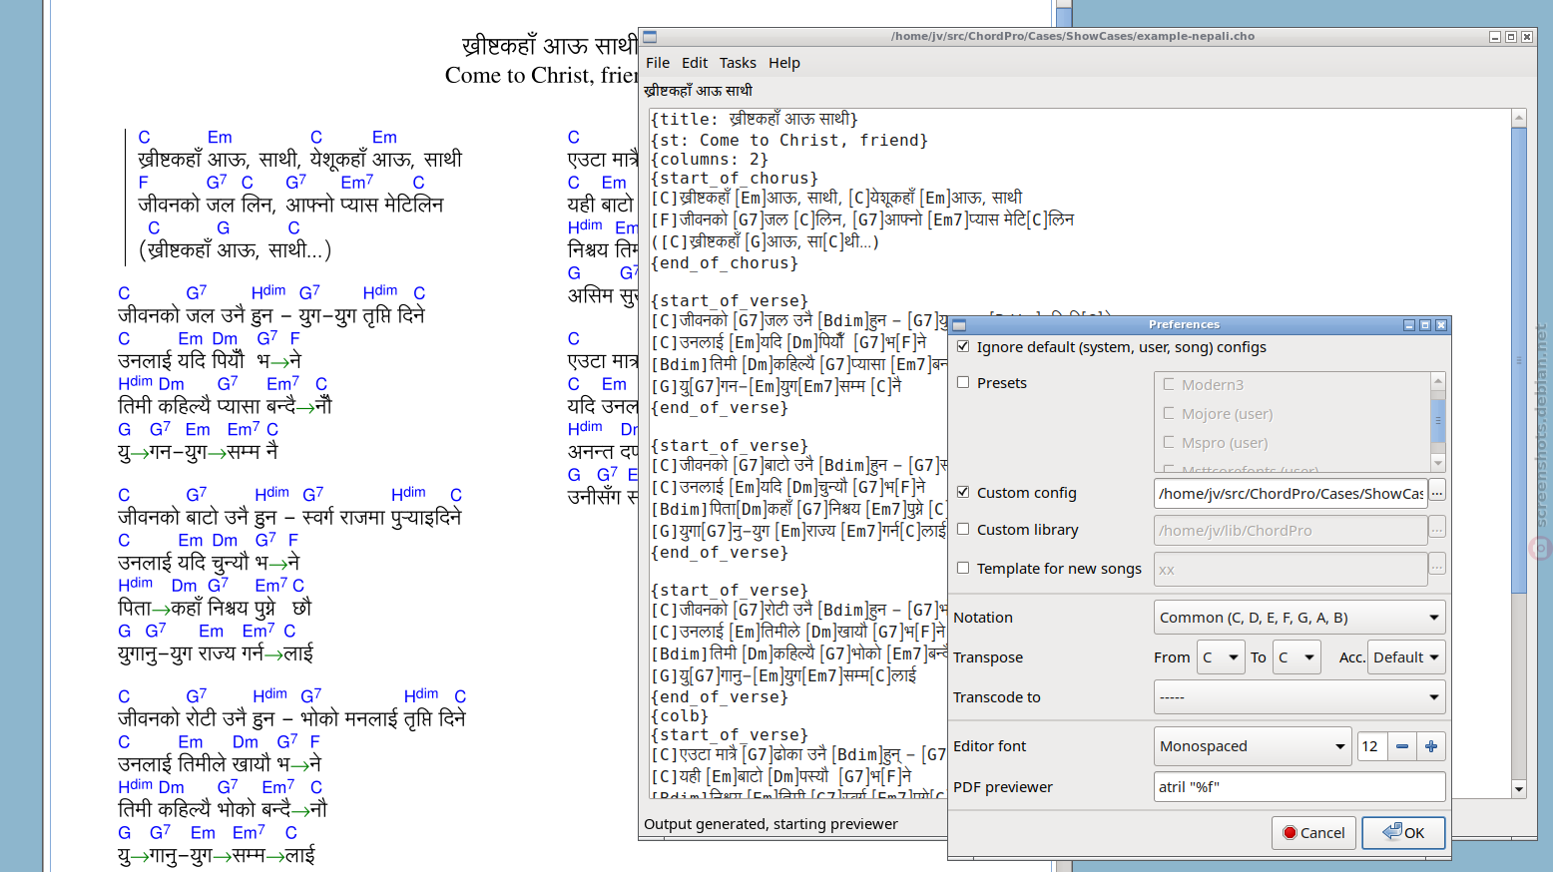Screen dimensions: 1553x872
Task: Click the OK button
Action: click(x=1403, y=832)
